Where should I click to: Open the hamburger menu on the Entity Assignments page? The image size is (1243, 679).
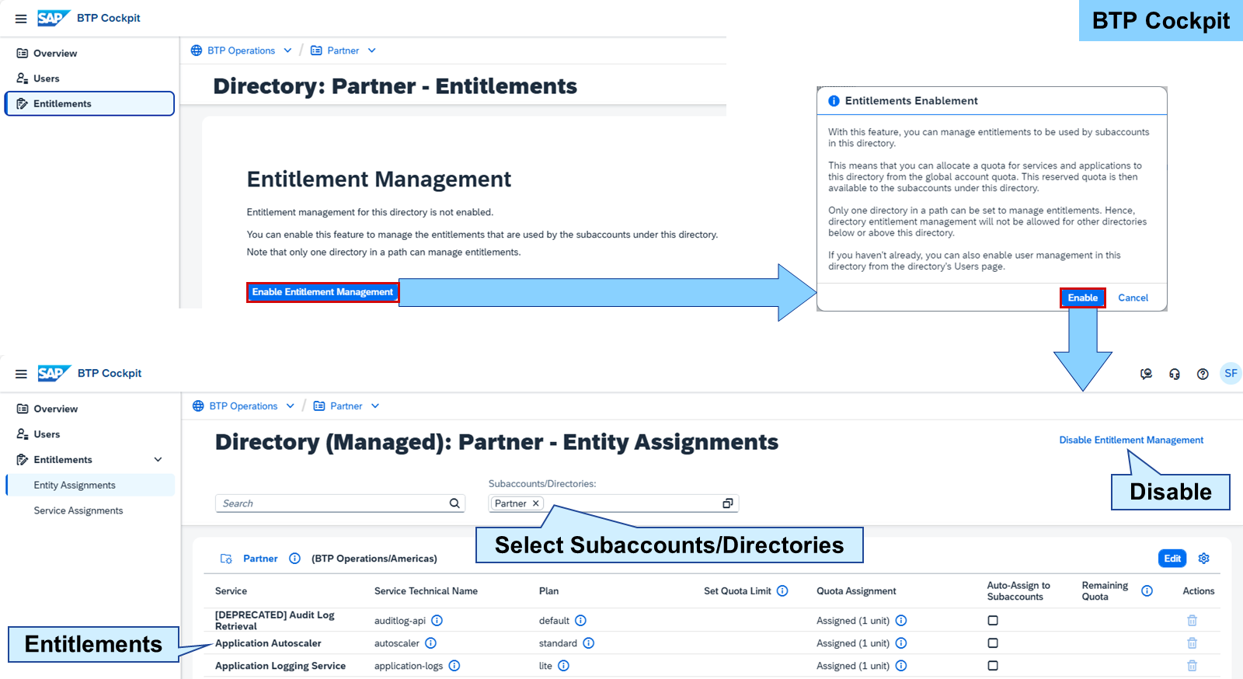pyautogui.click(x=21, y=374)
